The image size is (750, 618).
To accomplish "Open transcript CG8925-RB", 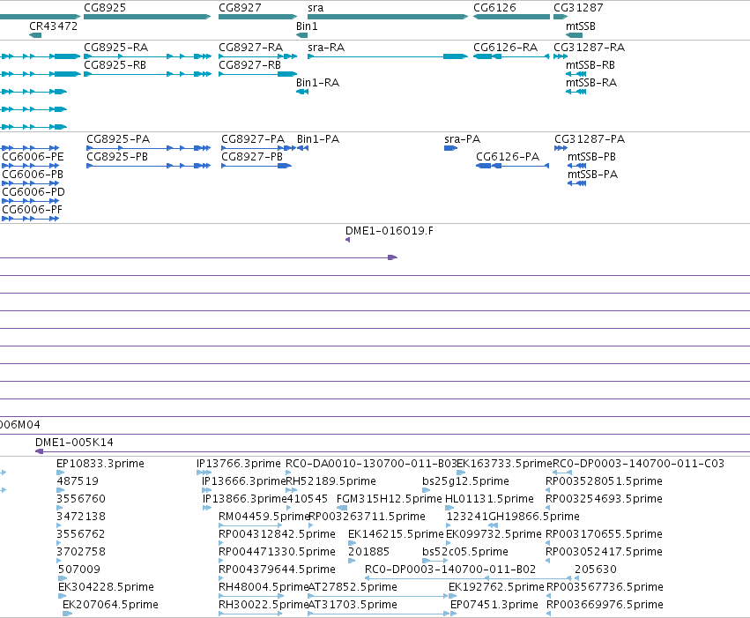I will [115, 65].
